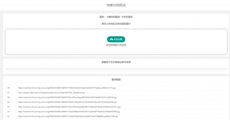Click the 16素材网图床 page title

click(x=116, y=5)
